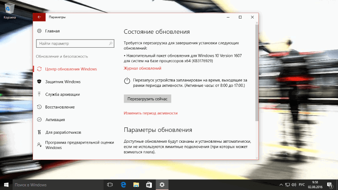Maximize the Параметры window
Screen dimensions: 338x190
click(x=240, y=17)
